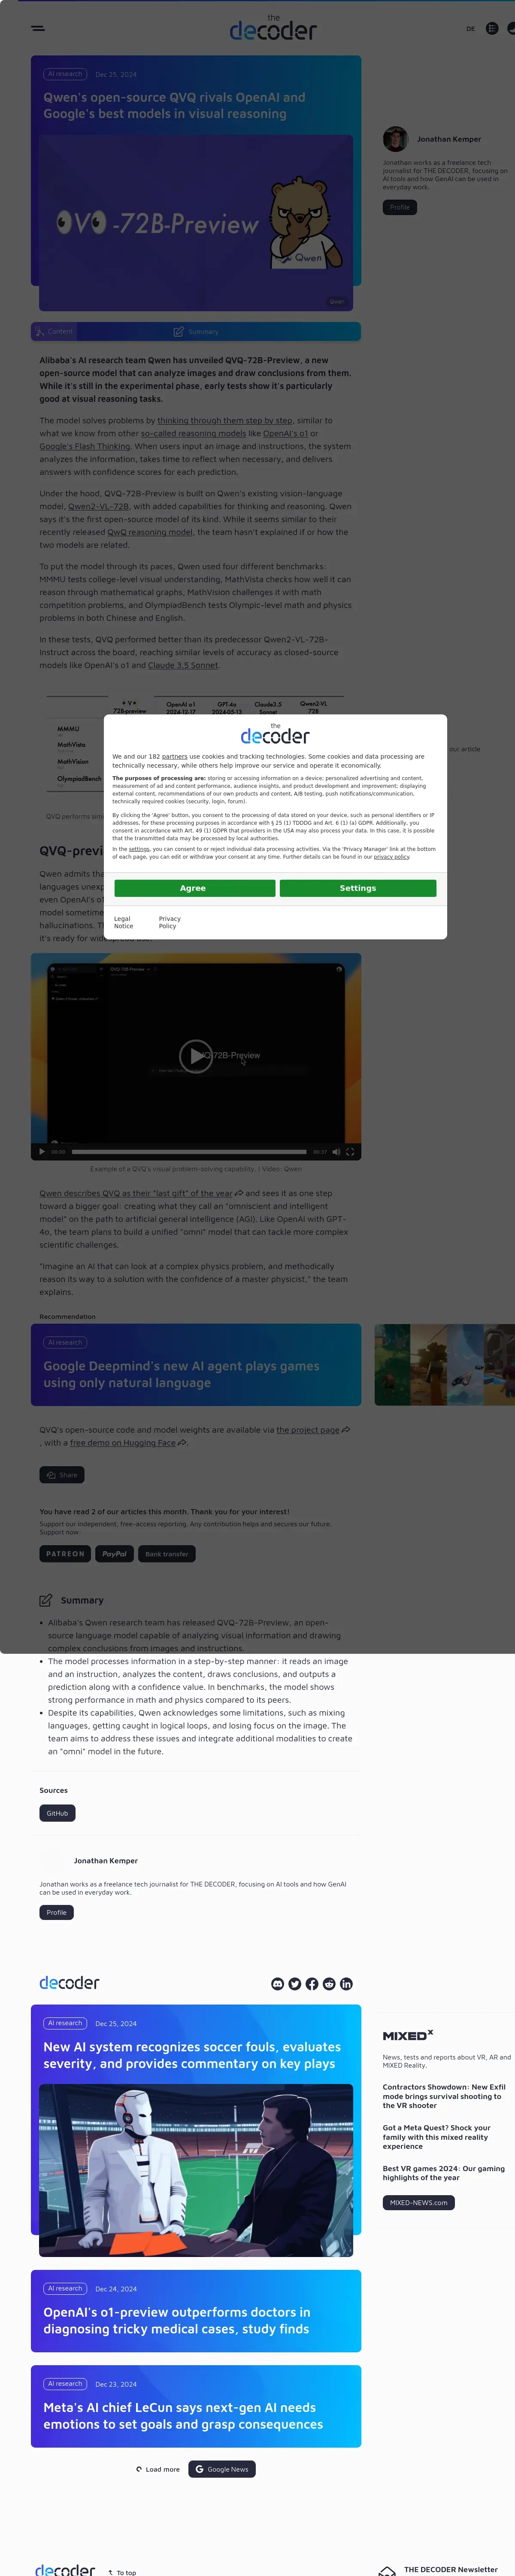Open soccer fouls AI system article
The width and height of the screenshot is (515, 2576).
pyautogui.click(x=192, y=2055)
